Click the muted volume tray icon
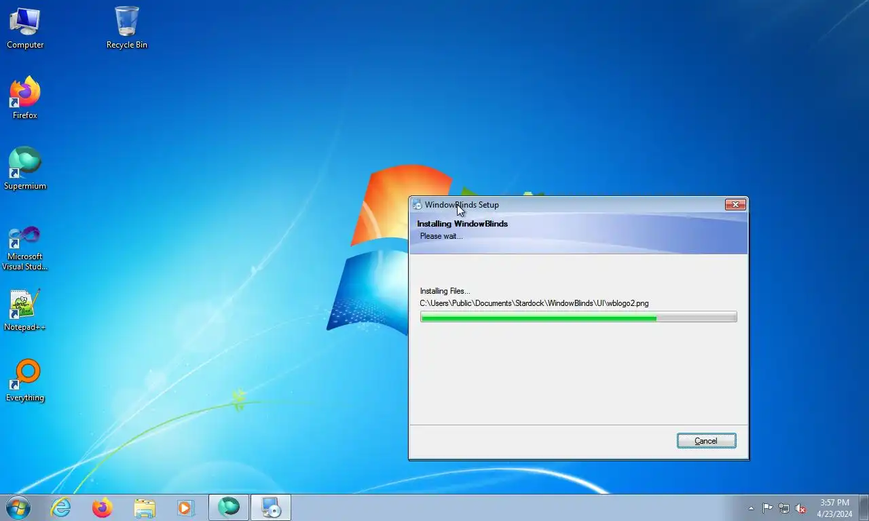869x521 pixels. [801, 508]
